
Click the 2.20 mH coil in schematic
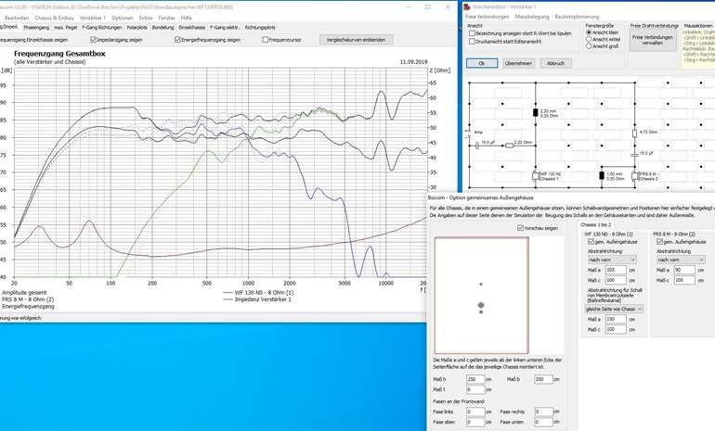tap(537, 112)
